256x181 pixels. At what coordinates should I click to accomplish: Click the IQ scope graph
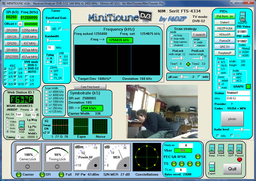coord(60,127)
